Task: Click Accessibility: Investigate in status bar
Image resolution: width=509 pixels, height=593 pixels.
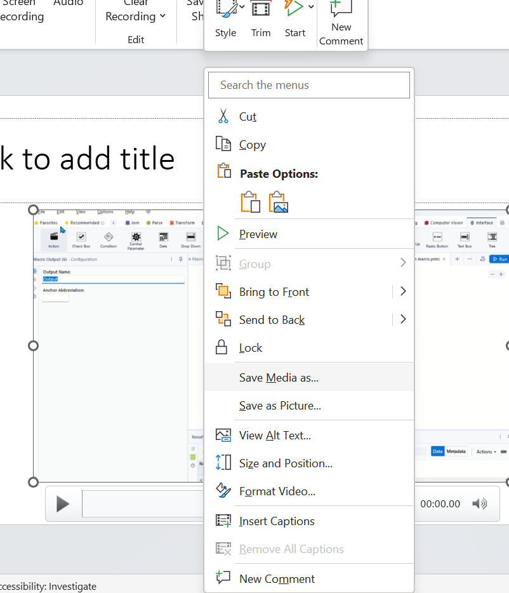Action: pyautogui.click(x=48, y=586)
